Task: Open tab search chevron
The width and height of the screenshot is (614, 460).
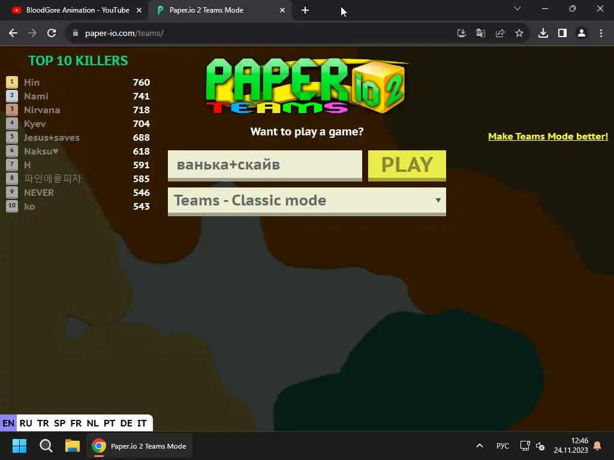Action: (x=517, y=8)
